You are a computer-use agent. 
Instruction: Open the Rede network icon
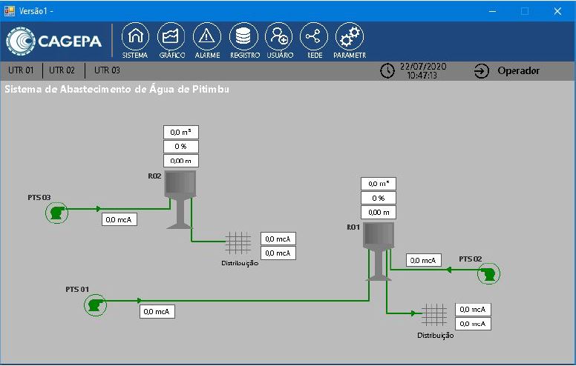(x=315, y=37)
